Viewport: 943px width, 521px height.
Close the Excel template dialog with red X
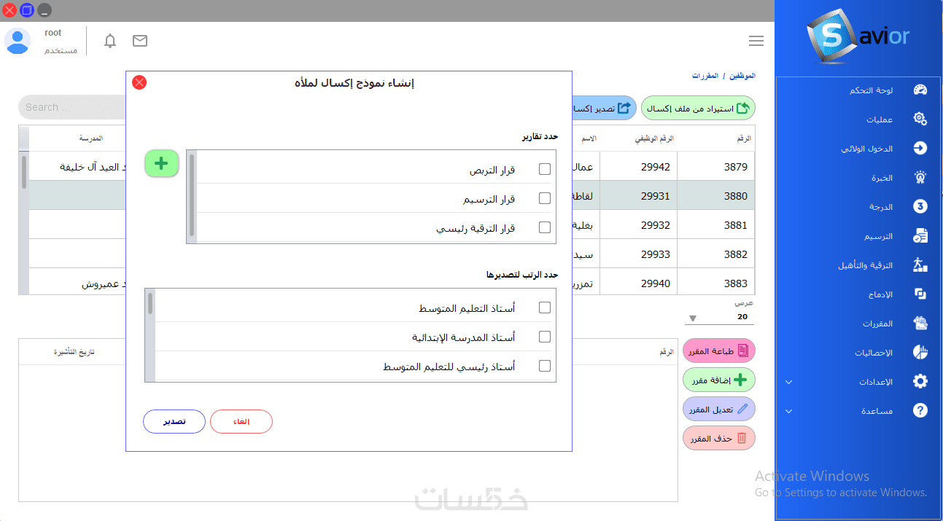139,82
